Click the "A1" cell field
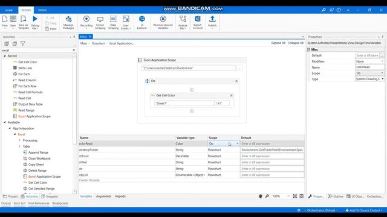 222,103
